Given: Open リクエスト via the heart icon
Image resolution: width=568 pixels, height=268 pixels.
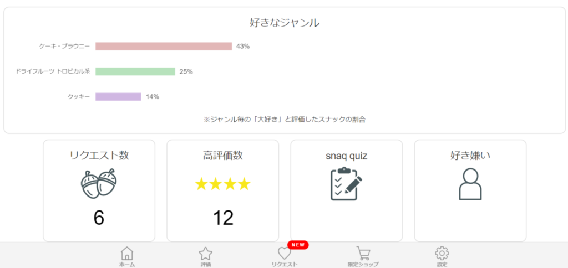Looking at the screenshot, I should pyautogui.click(x=284, y=254).
